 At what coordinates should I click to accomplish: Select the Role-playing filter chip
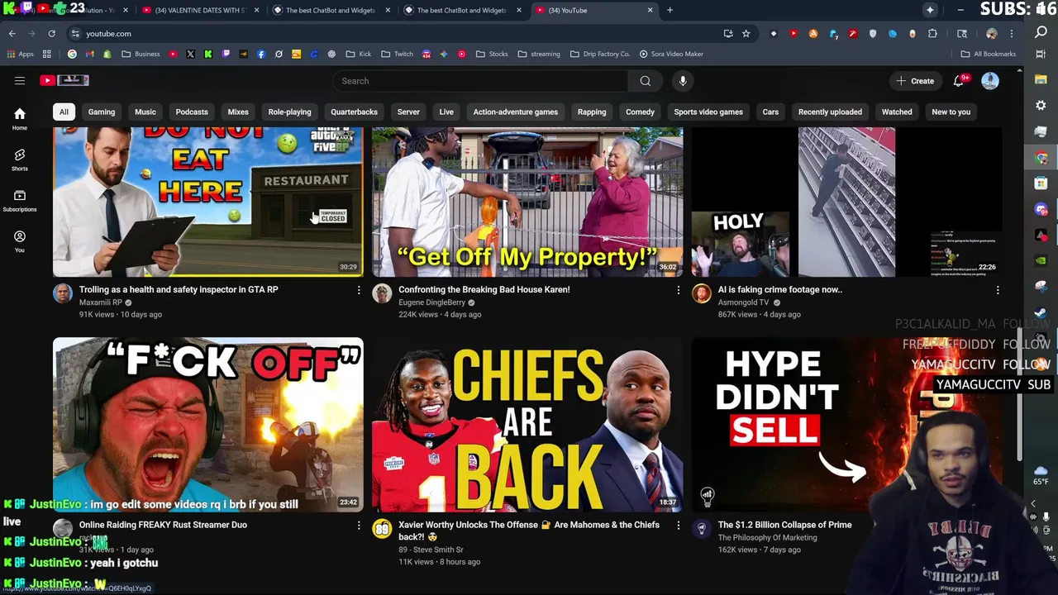pyautogui.click(x=289, y=112)
